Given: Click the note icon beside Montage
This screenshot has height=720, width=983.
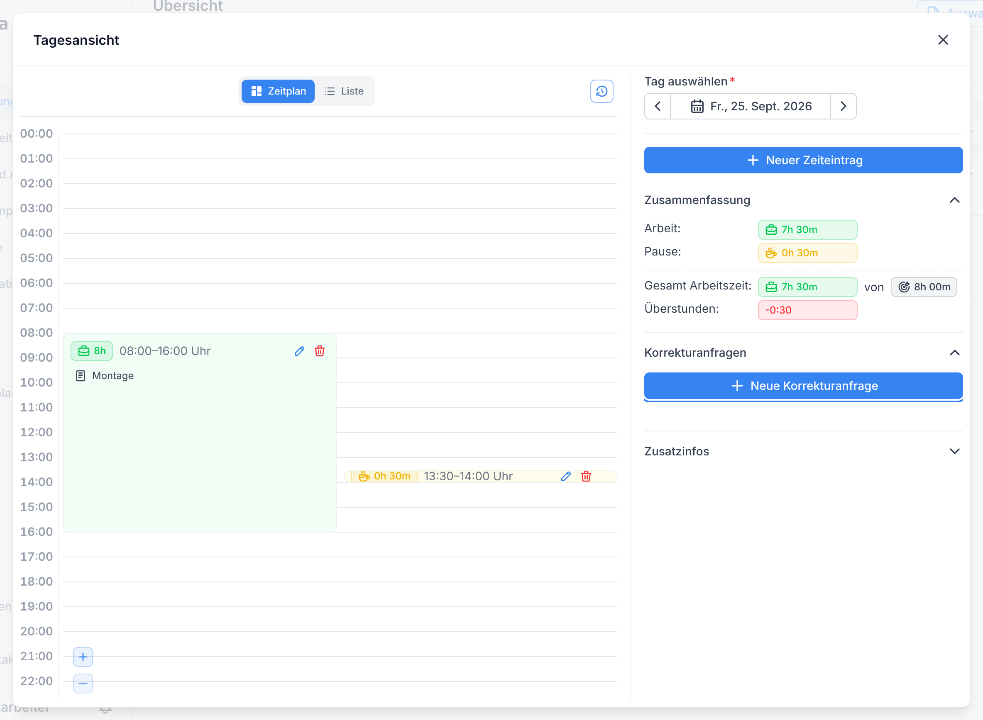Looking at the screenshot, I should click(x=81, y=376).
